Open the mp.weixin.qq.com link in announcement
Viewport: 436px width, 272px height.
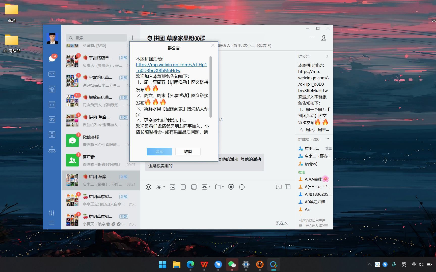(171, 67)
